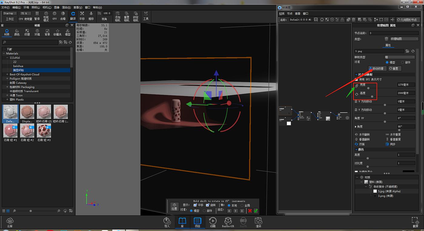Uncheck the 平移 (Translate) checkbox
The image size is (424, 231).
195,205
